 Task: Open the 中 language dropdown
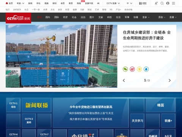tap(129, 3)
